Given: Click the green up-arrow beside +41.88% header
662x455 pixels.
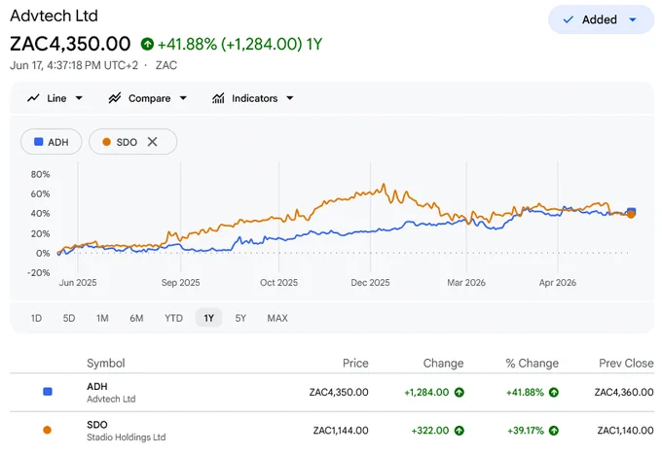Looking at the screenshot, I should [x=147, y=44].
